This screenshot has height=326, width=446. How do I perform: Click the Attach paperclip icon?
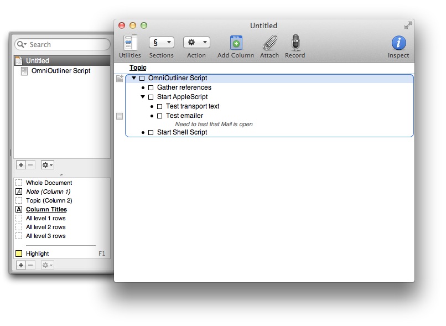point(269,43)
